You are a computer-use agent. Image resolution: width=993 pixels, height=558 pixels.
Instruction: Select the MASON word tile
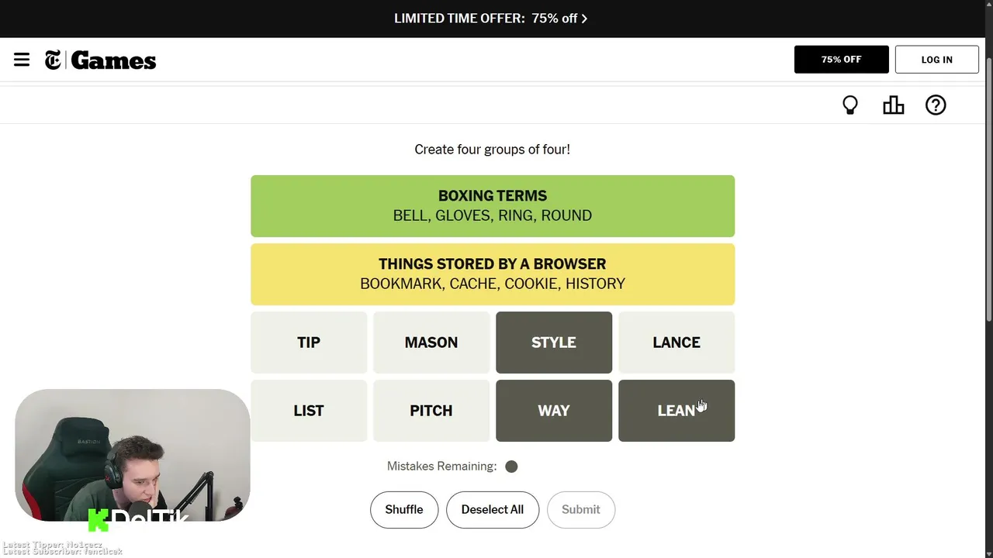(431, 343)
